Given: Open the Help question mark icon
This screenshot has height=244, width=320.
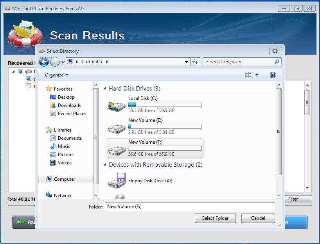Looking at the screenshot, I should point(273,75).
